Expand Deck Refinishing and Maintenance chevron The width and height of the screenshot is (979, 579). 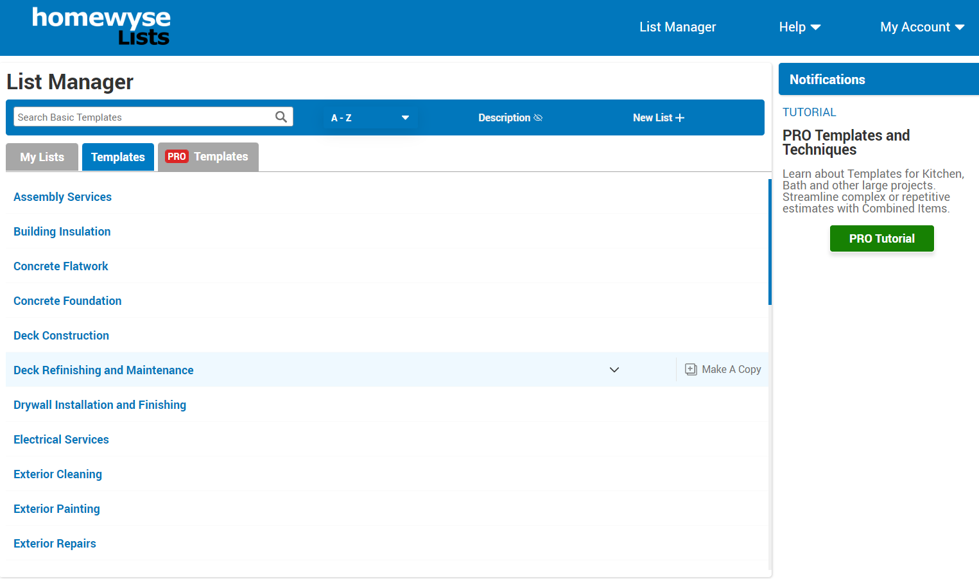click(614, 370)
